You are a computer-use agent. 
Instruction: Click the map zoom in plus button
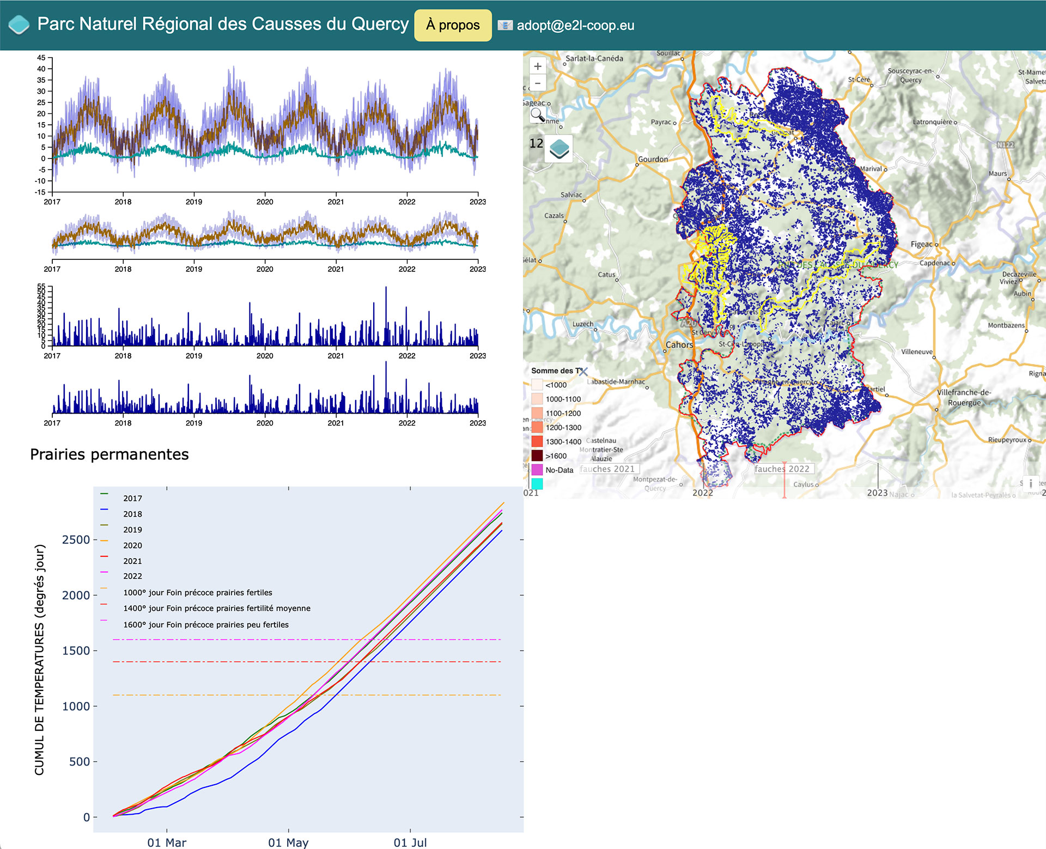[538, 66]
